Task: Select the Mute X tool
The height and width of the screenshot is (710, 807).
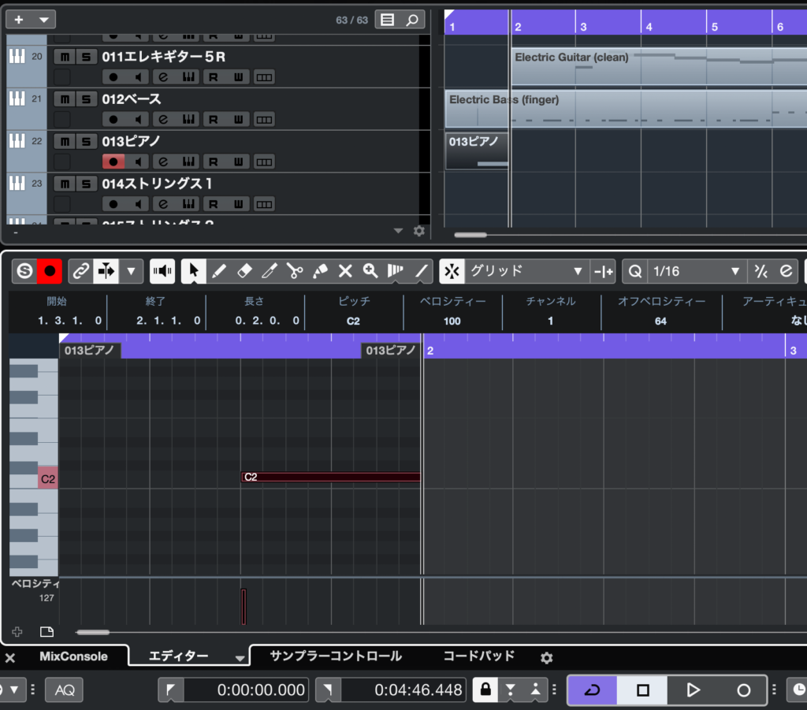Action: [345, 271]
